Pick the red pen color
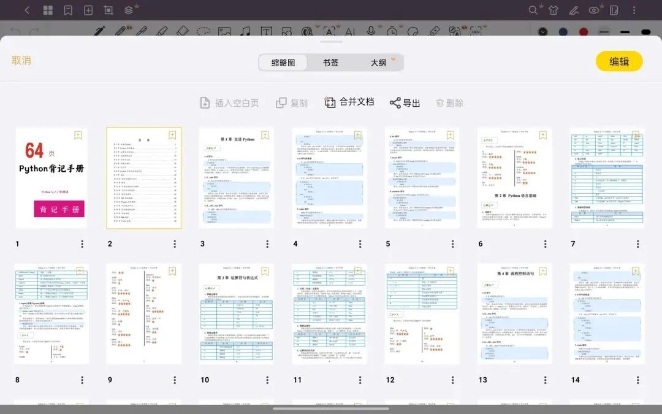662x414 pixels. pyautogui.click(x=584, y=32)
